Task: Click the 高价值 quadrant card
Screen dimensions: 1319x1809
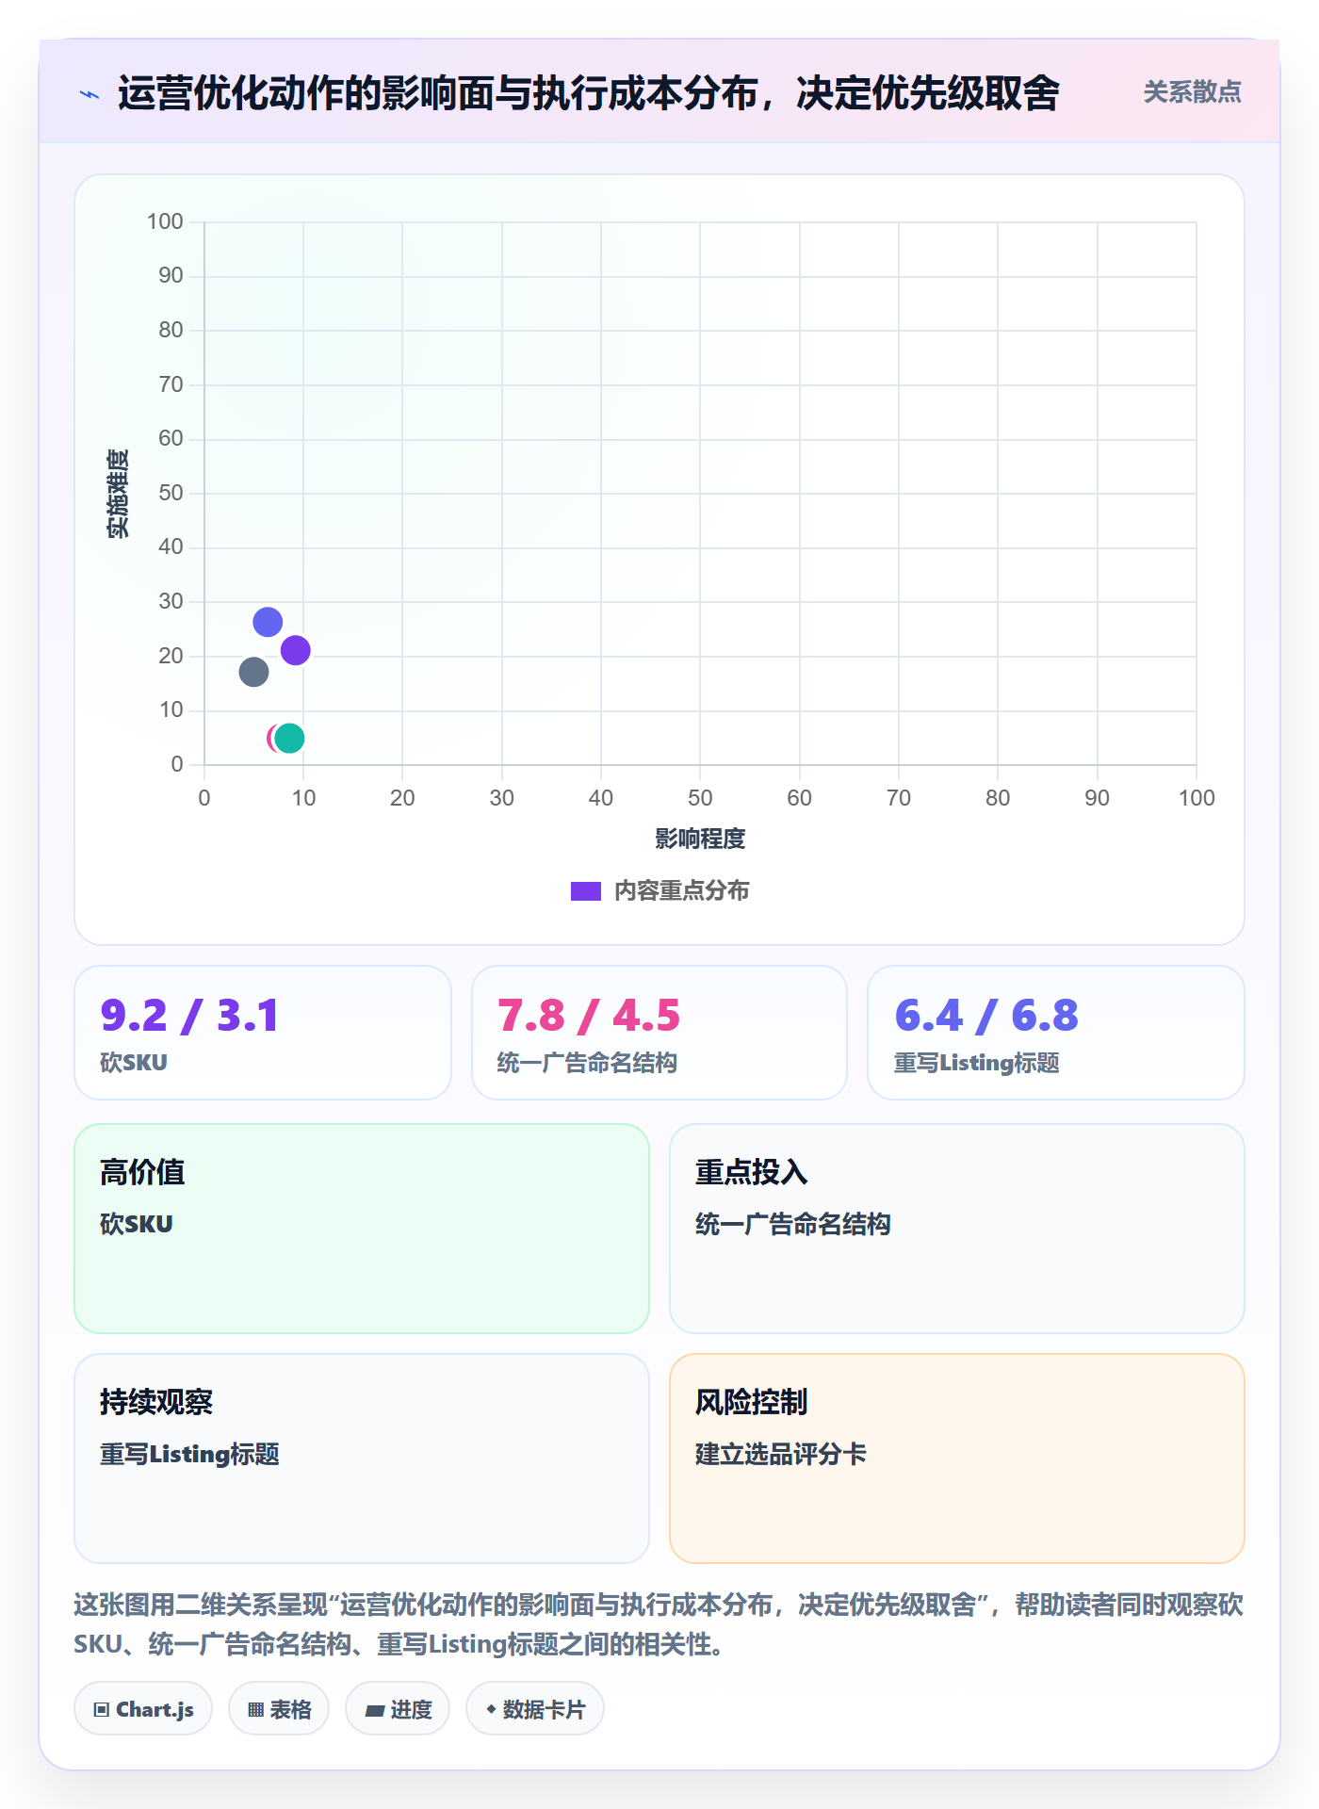Action: pyautogui.click(x=362, y=1229)
